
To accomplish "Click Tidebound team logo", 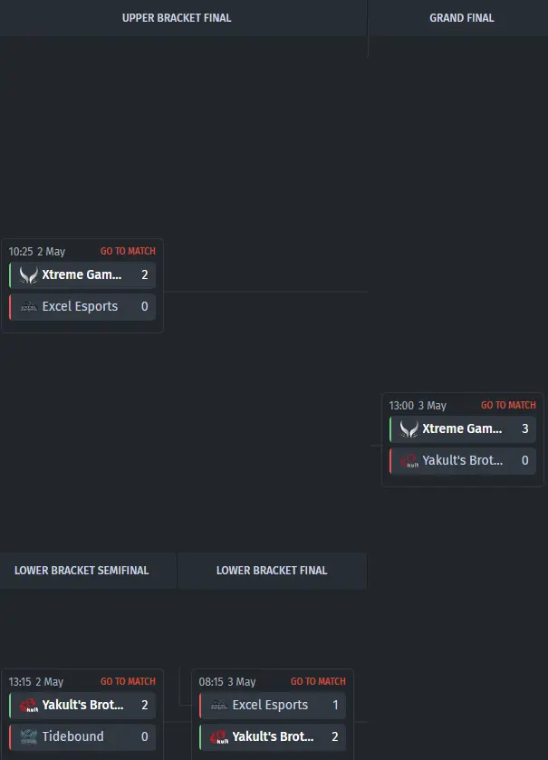I will 28,736.
